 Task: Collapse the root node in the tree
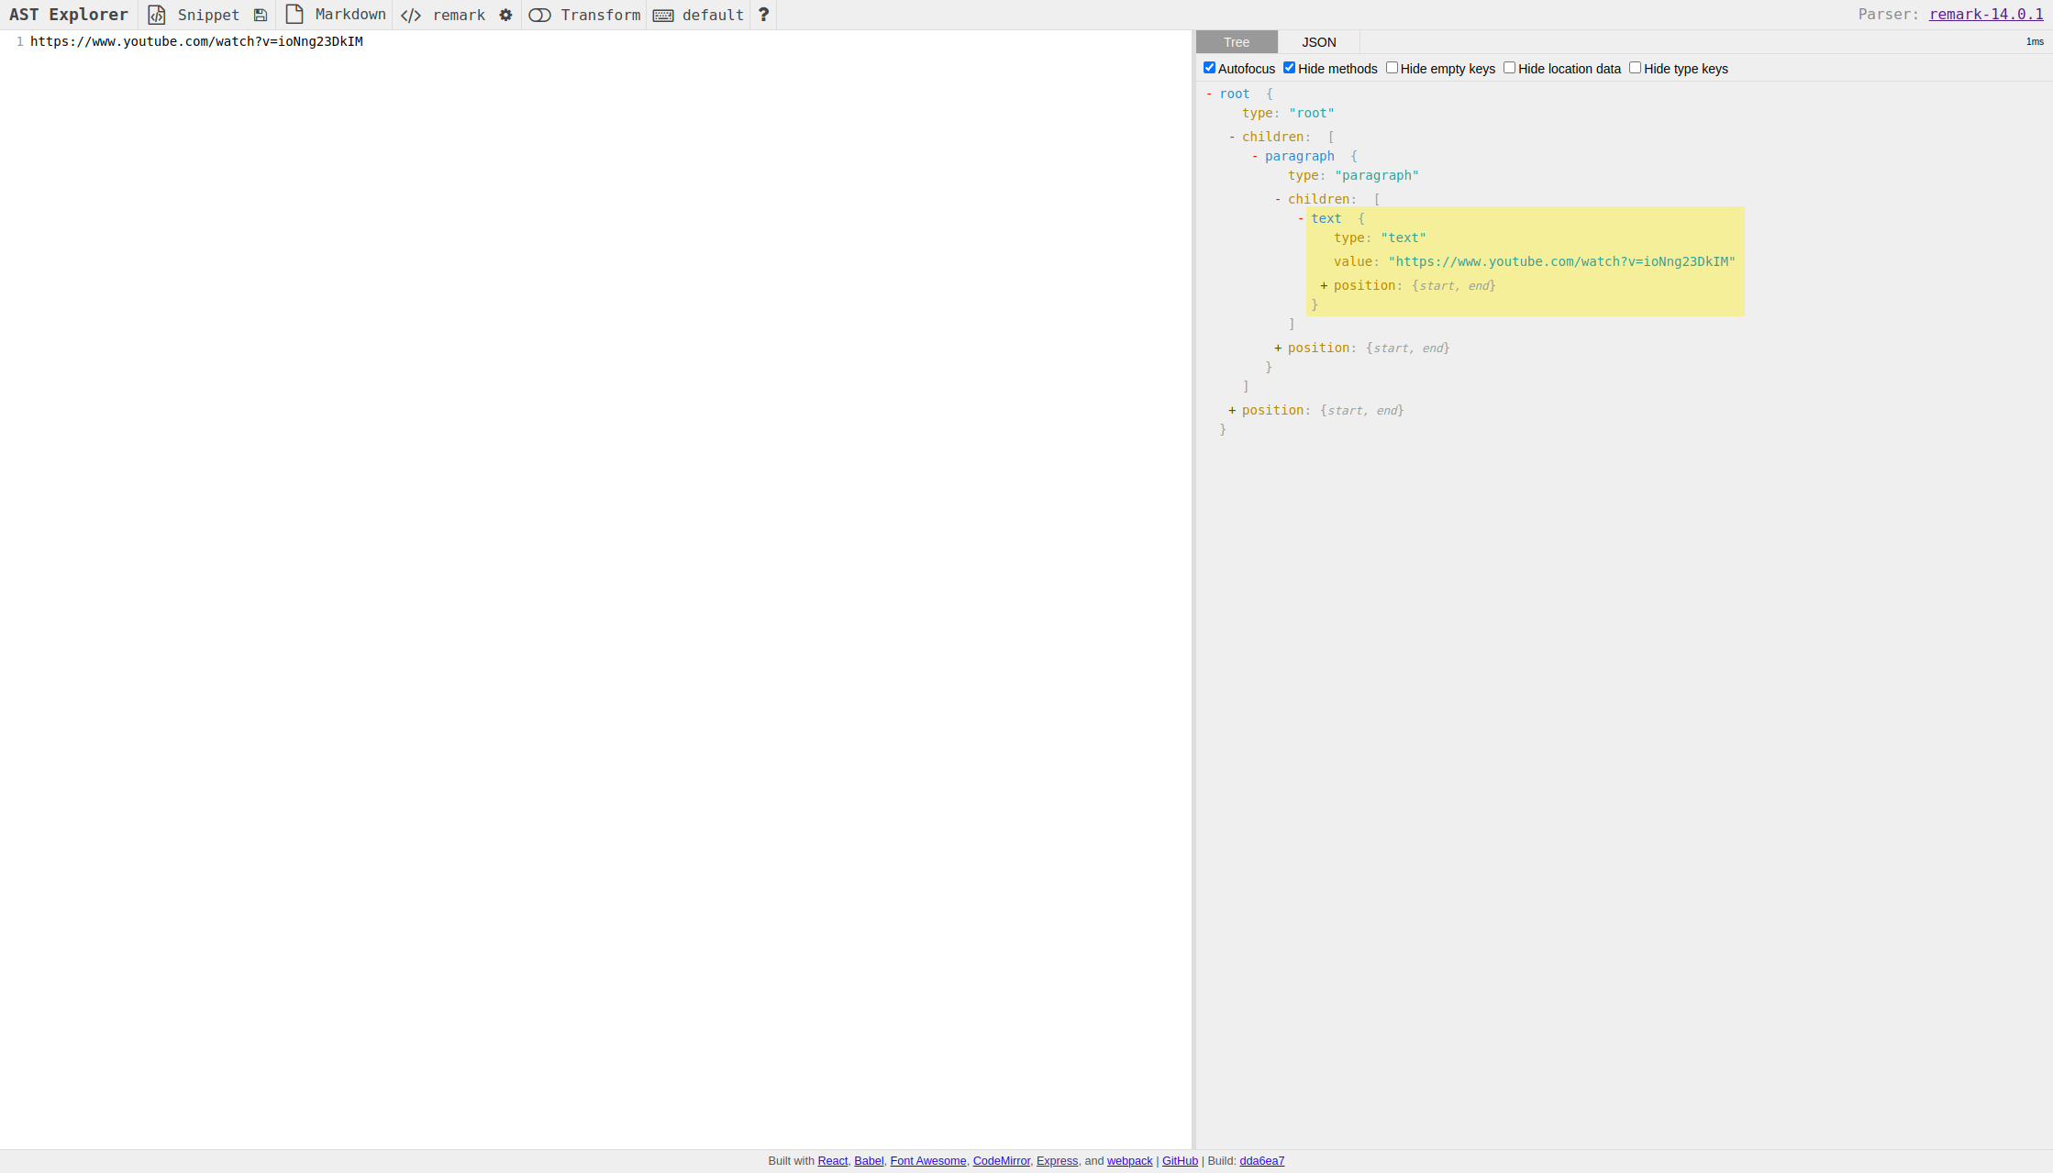[x=1211, y=94]
